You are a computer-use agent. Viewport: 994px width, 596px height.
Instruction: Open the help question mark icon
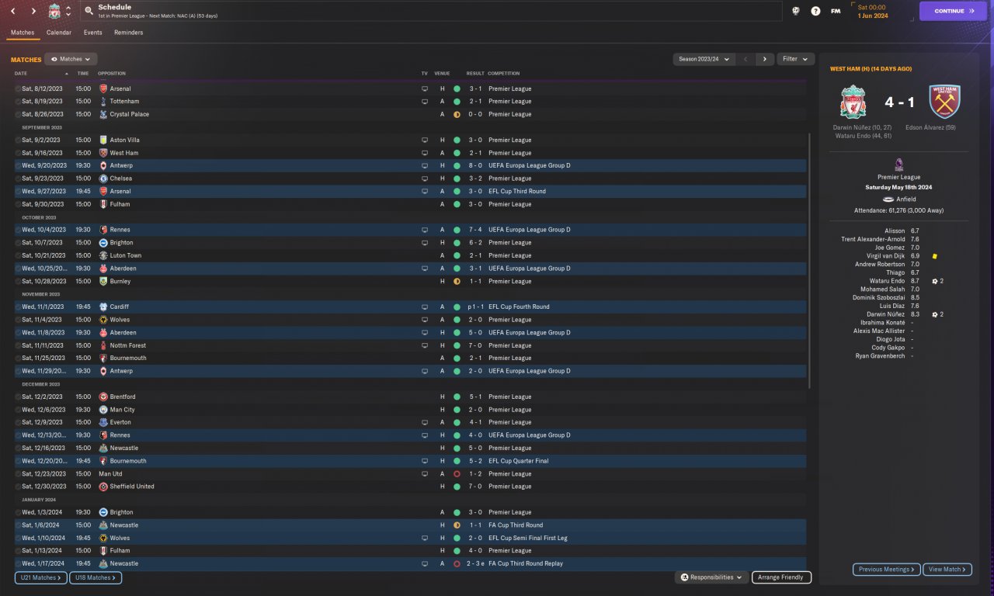(815, 12)
